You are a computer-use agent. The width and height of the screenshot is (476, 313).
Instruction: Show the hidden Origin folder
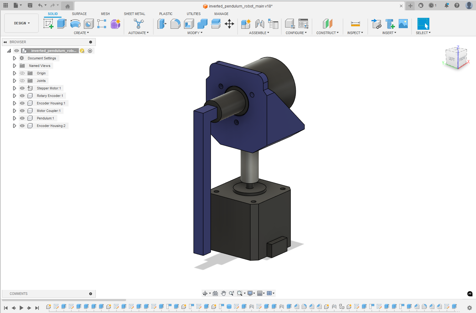click(22, 73)
